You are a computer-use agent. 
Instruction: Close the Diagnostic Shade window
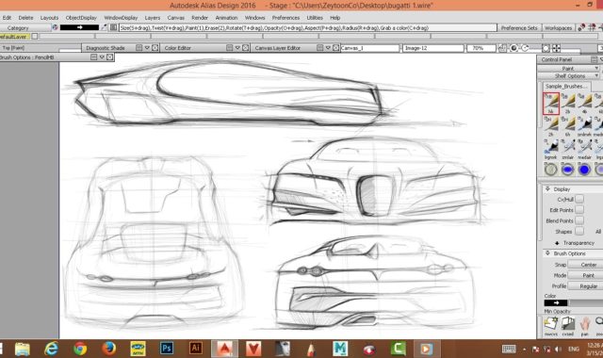pyautogui.click(x=155, y=48)
